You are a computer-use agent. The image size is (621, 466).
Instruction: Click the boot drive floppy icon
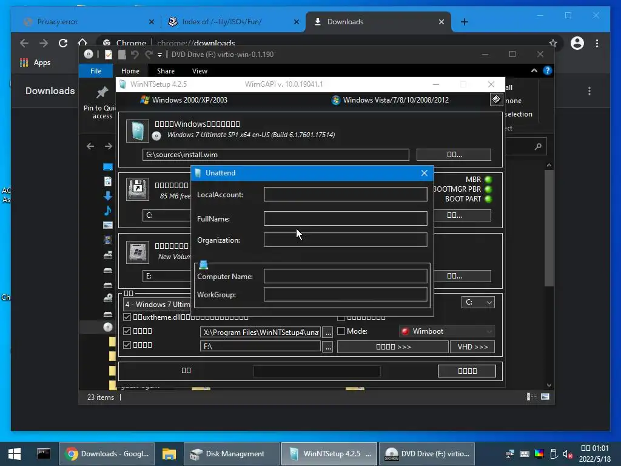click(138, 189)
